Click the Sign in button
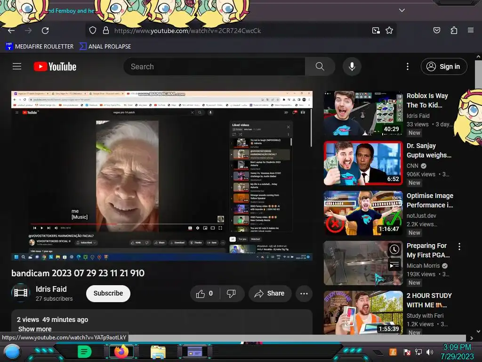The height and width of the screenshot is (362, 482). [444, 66]
